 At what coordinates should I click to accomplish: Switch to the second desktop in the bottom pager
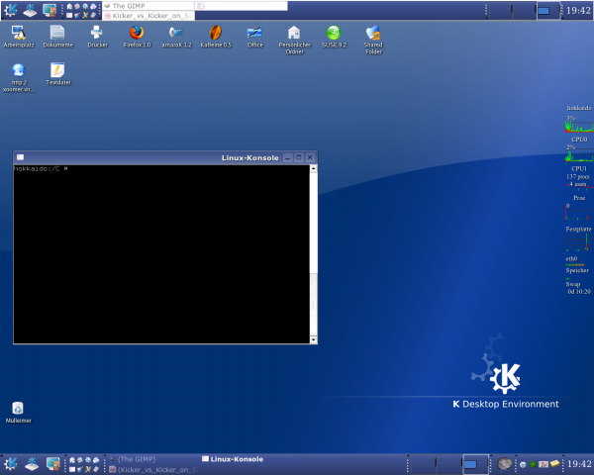pos(449,464)
